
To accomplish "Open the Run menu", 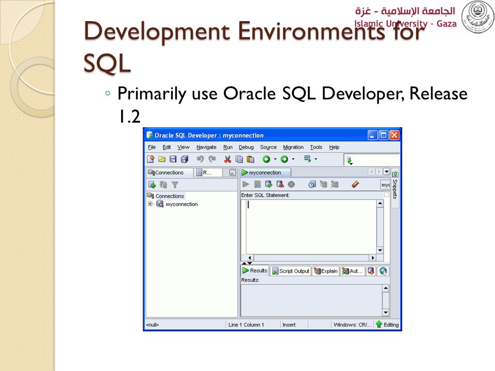I will (228, 147).
